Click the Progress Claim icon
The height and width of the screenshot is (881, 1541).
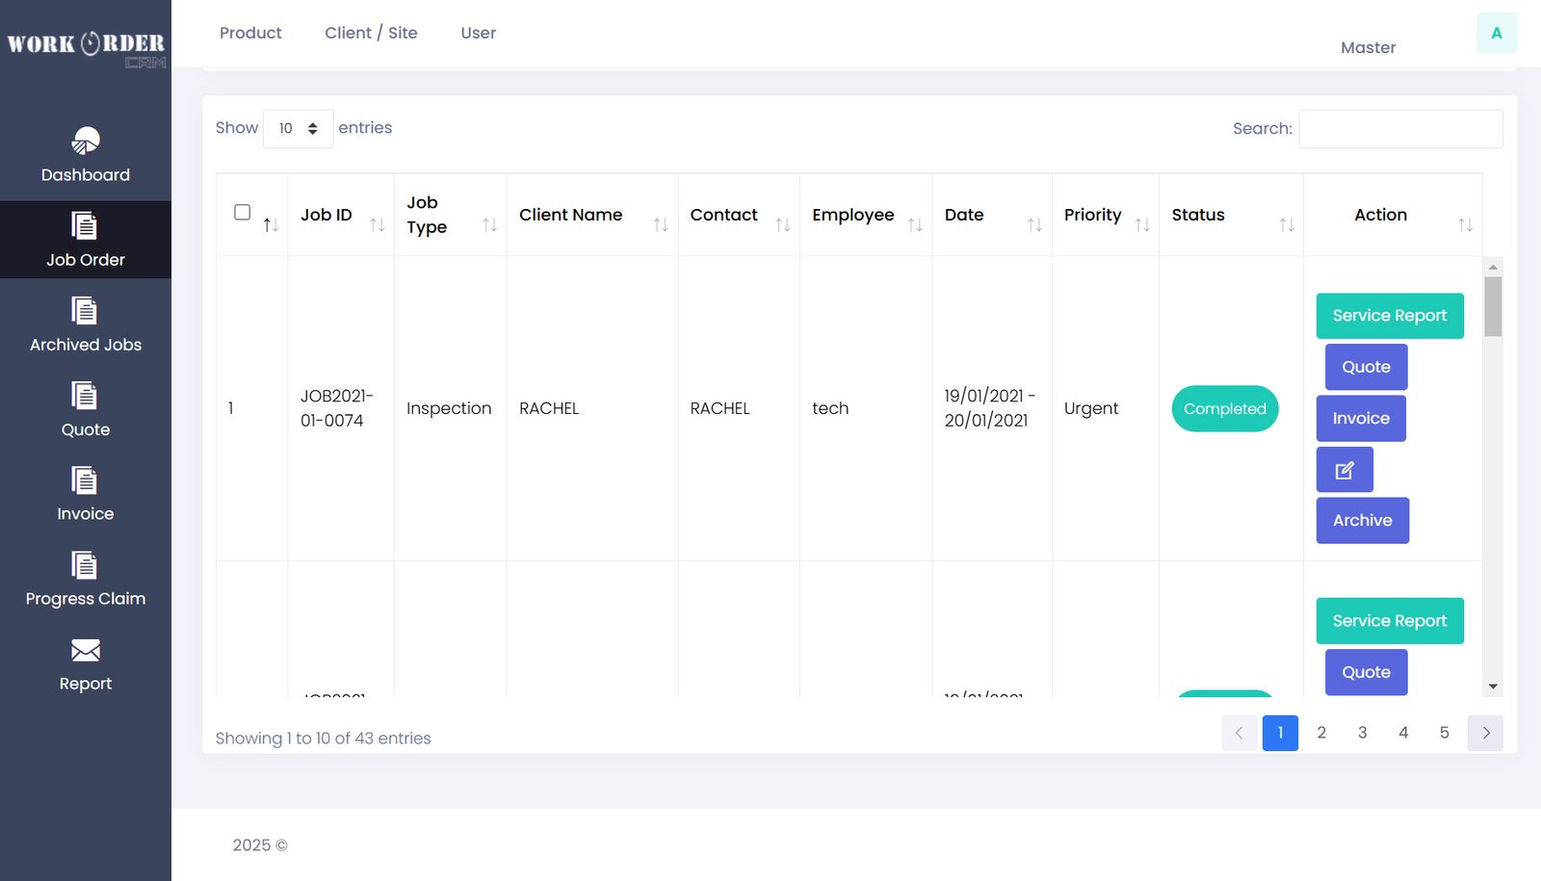(x=85, y=565)
